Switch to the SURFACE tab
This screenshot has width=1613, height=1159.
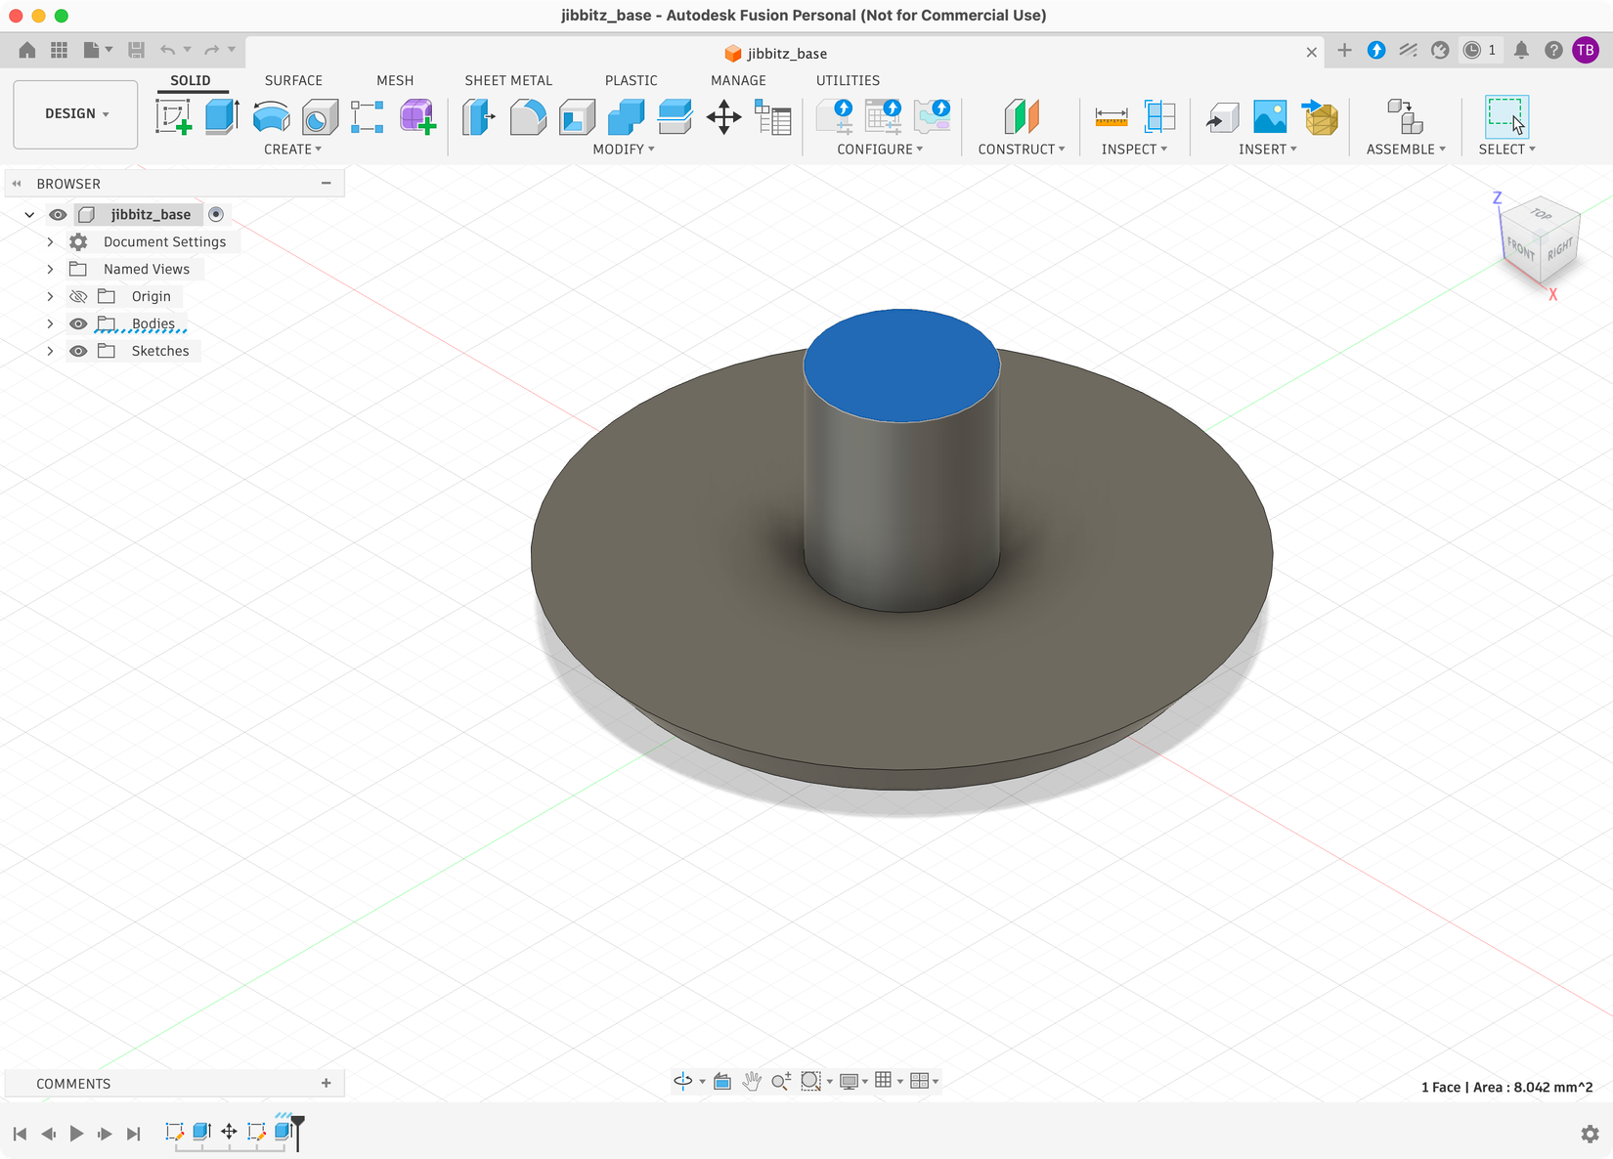point(293,81)
